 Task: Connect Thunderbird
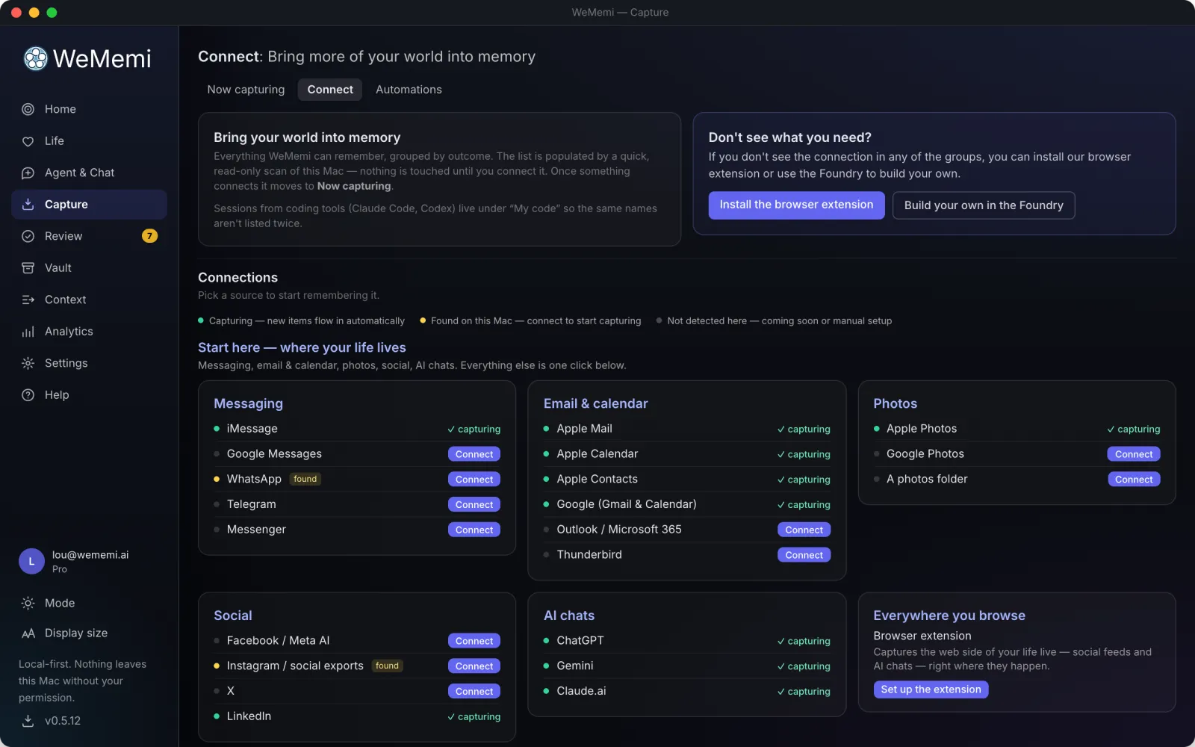[804, 555]
